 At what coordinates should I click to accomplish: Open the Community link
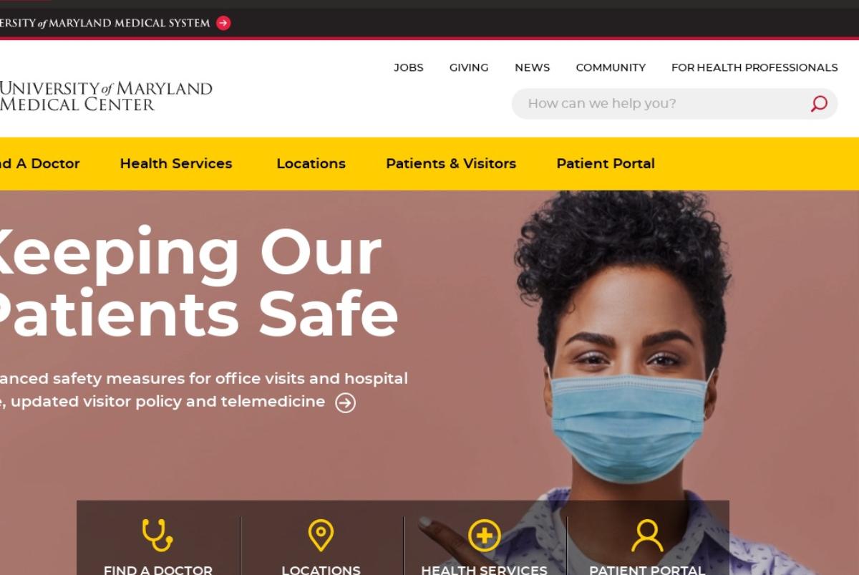click(x=611, y=67)
